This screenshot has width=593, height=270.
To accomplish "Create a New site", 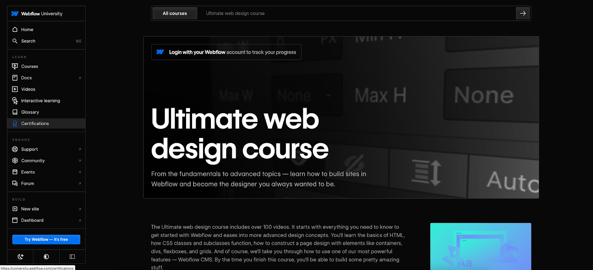I will (46, 209).
